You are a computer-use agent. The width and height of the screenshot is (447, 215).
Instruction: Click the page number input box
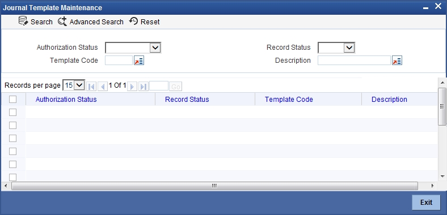click(x=159, y=86)
